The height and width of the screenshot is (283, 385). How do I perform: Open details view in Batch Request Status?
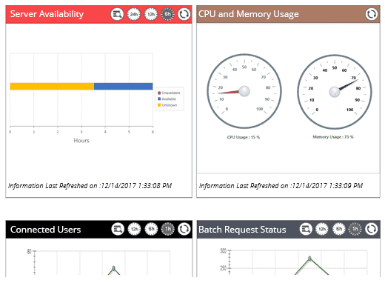click(306, 229)
